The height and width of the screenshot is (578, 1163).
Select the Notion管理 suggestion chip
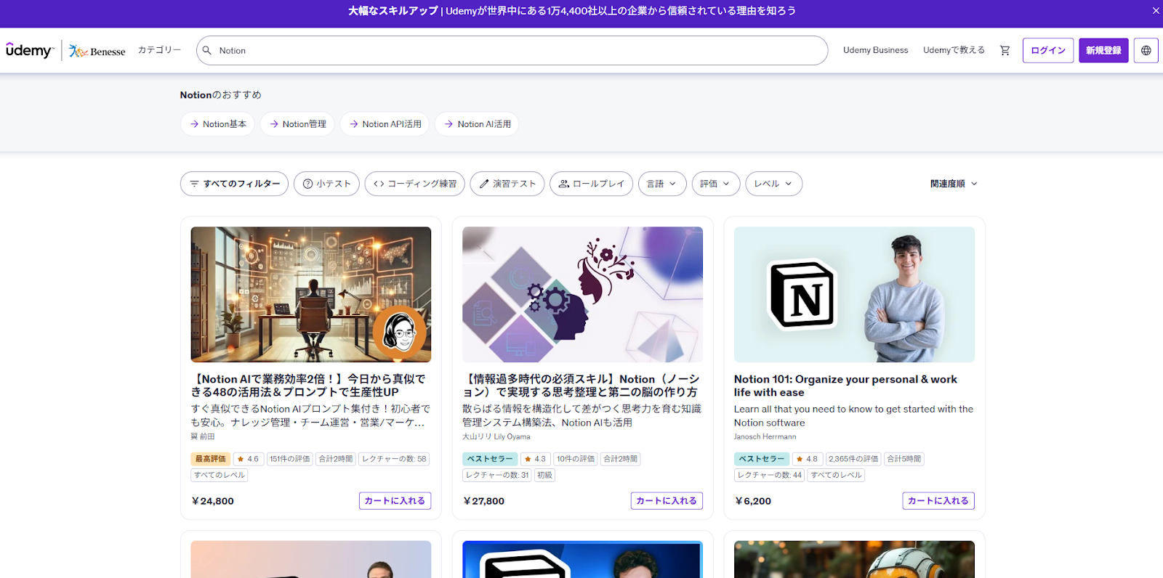click(297, 124)
